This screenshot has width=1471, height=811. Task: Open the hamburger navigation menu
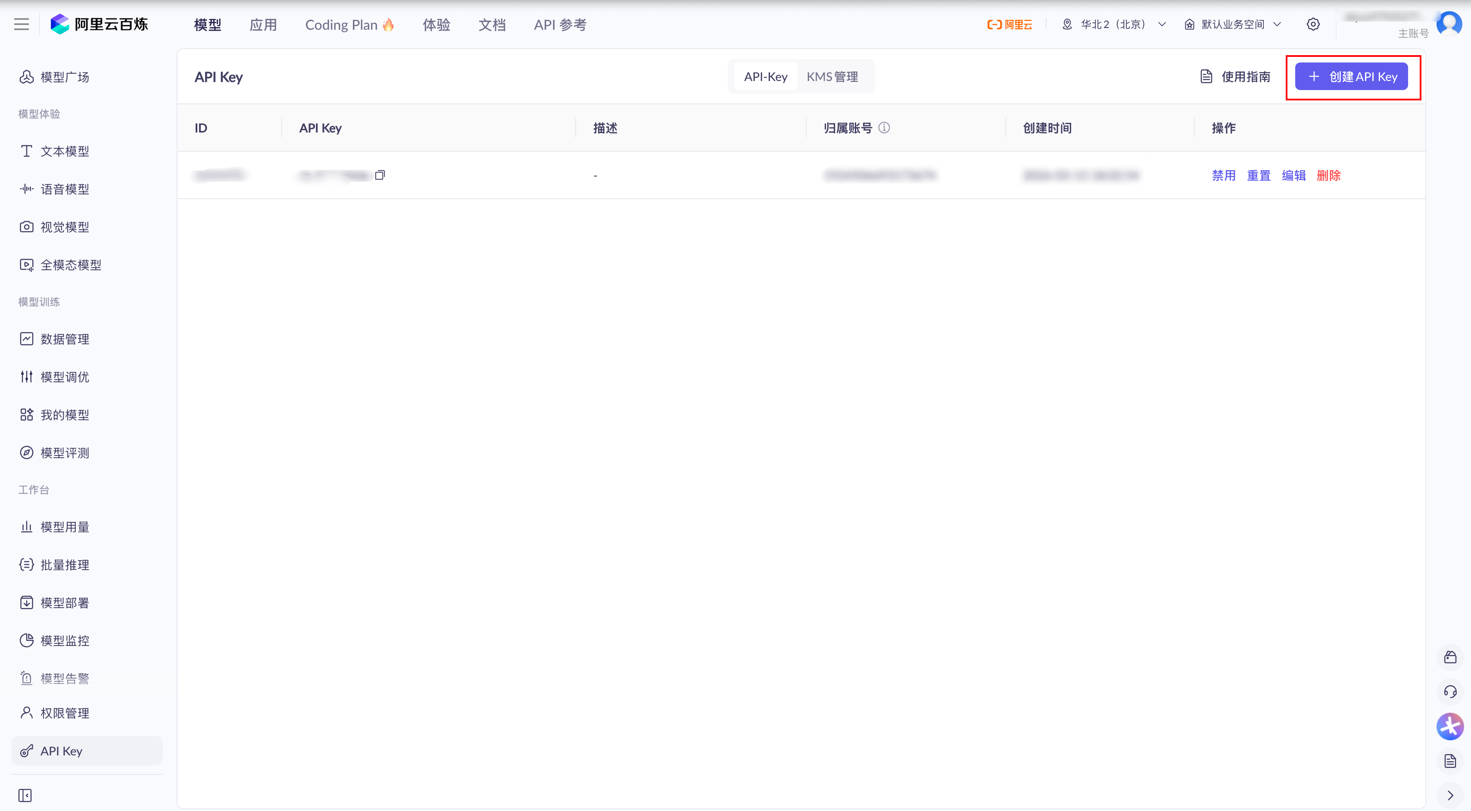[x=21, y=24]
